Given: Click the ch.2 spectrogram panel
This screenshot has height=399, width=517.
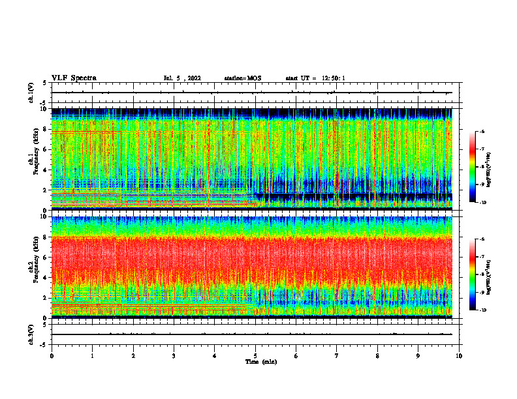Looking at the screenshot, I should tap(252, 267).
